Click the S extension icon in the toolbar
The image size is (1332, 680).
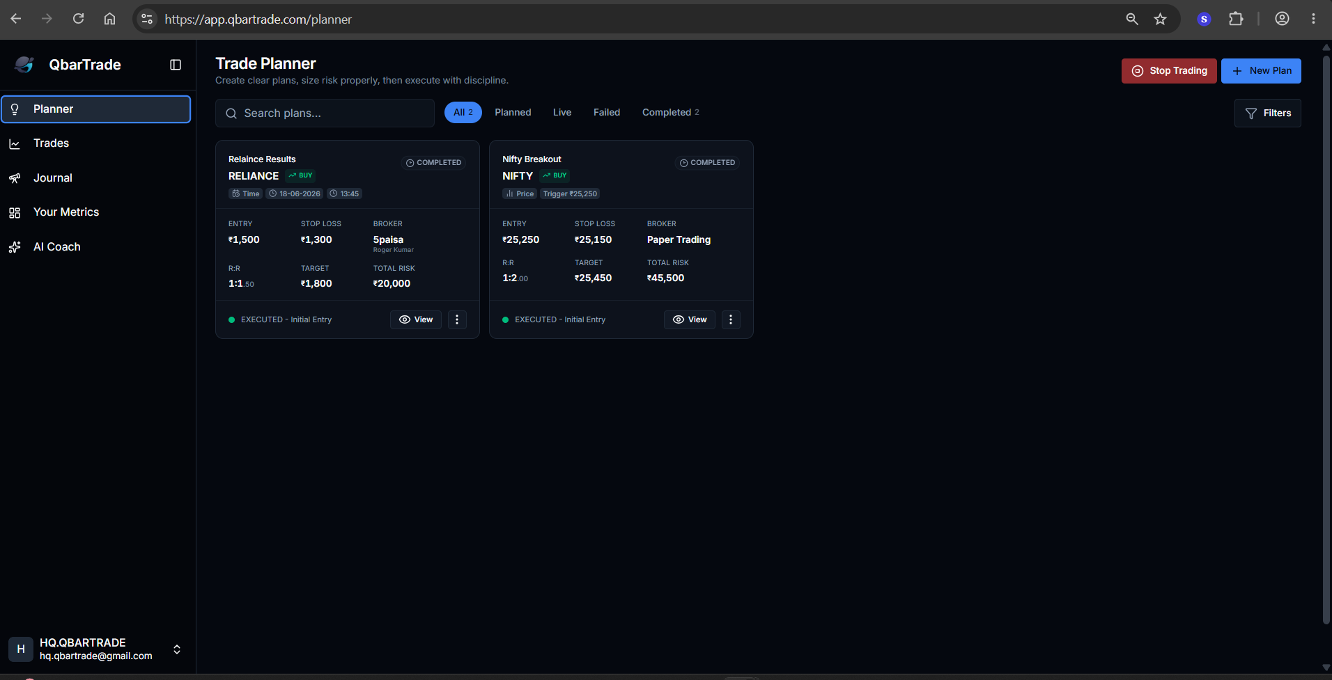(1204, 19)
